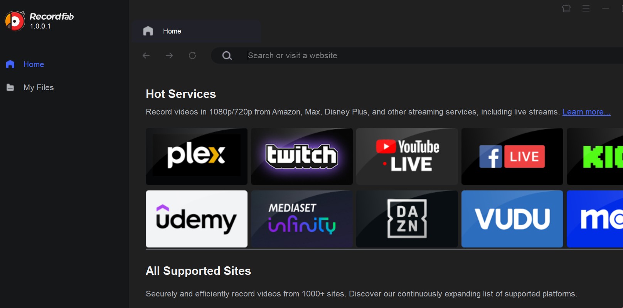Click the All Supported Sites heading
Viewport: 623px width, 308px height.
coord(198,271)
